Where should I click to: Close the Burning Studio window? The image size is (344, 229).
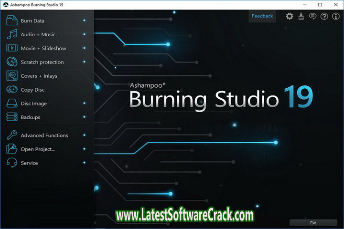tap(336, 5)
